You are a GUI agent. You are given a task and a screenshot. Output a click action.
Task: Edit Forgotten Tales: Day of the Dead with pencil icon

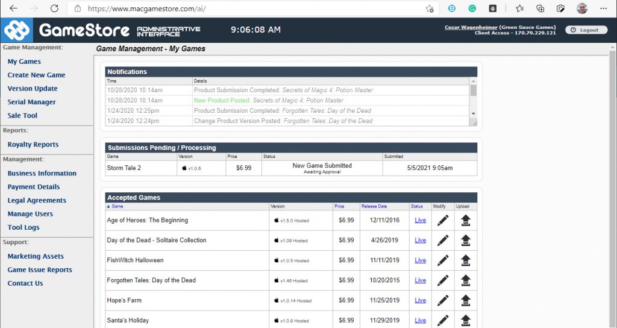point(443,280)
